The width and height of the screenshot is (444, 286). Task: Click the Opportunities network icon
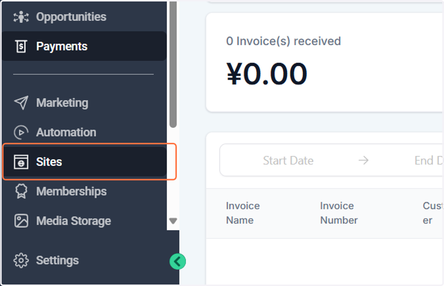point(21,17)
